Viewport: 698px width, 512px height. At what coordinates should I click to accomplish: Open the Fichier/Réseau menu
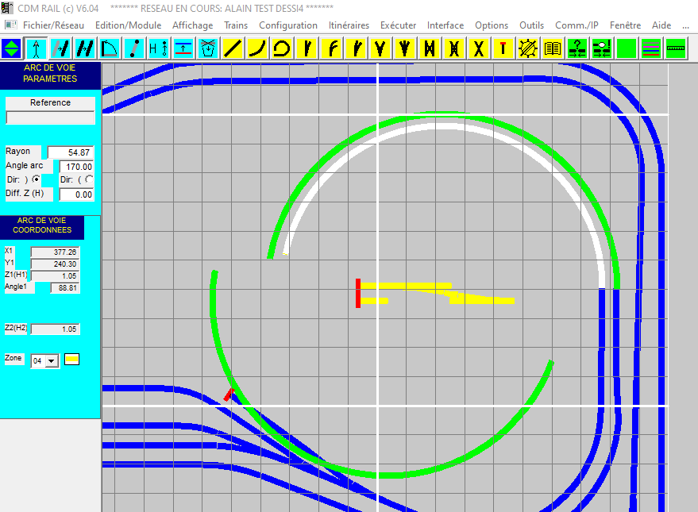[53, 25]
